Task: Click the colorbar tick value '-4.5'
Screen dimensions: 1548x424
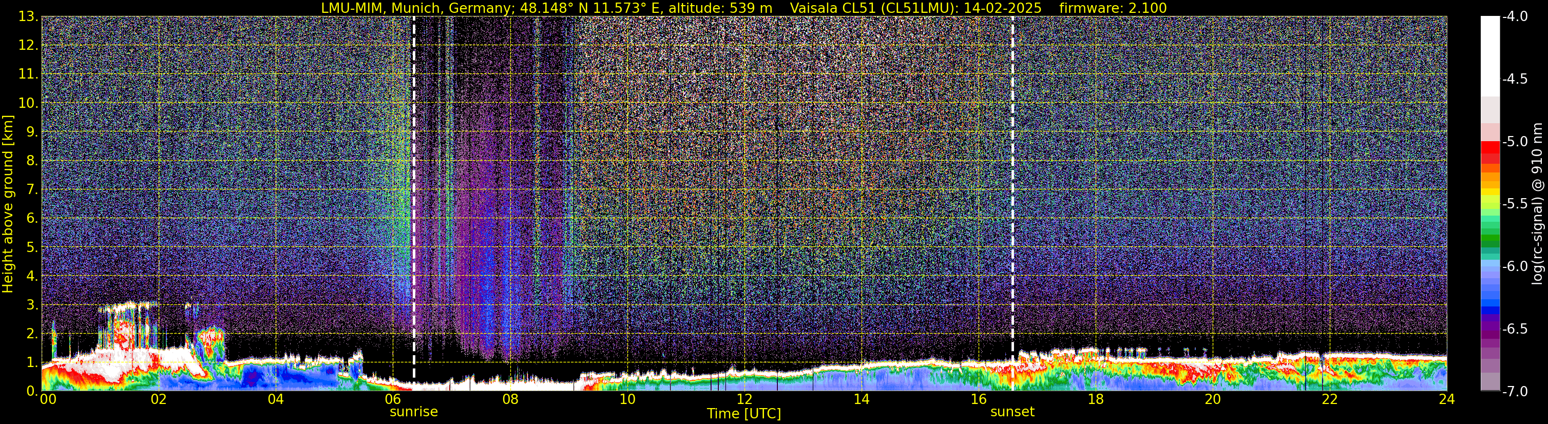Action: tap(1515, 79)
